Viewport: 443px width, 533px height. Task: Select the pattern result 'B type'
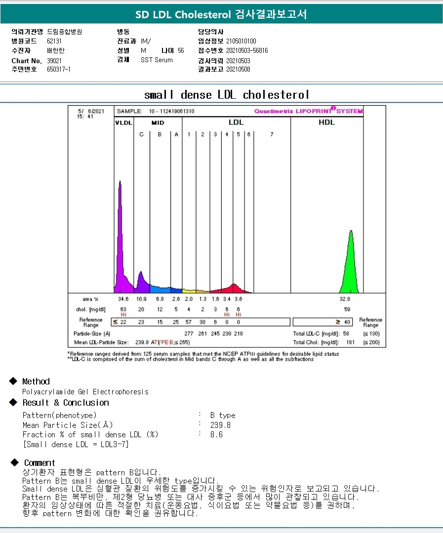[223, 416]
